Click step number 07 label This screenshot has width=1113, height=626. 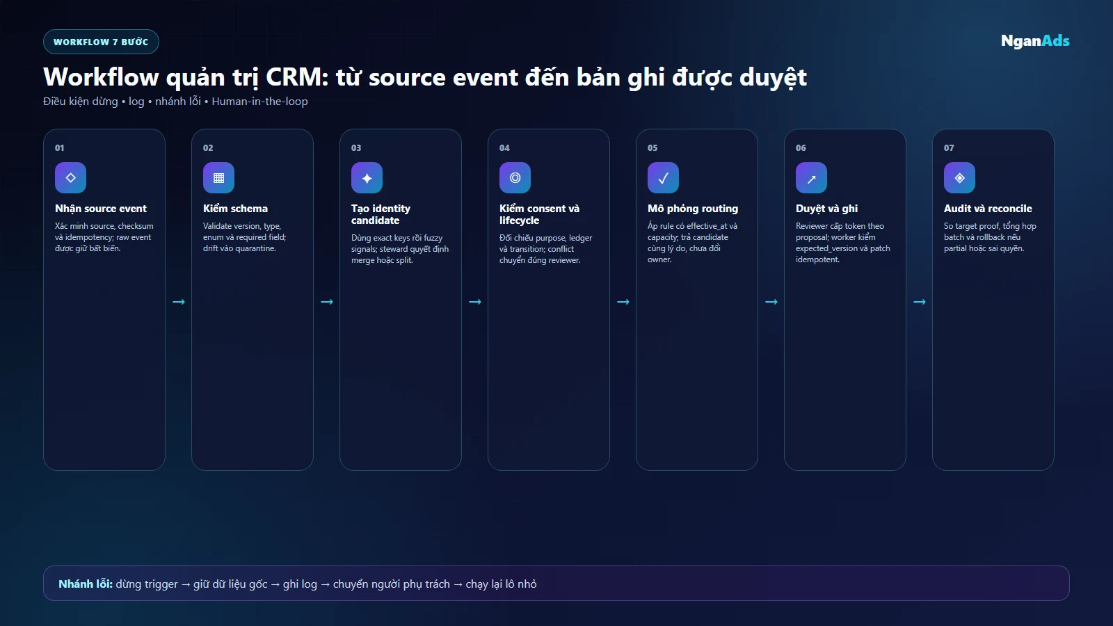click(949, 148)
